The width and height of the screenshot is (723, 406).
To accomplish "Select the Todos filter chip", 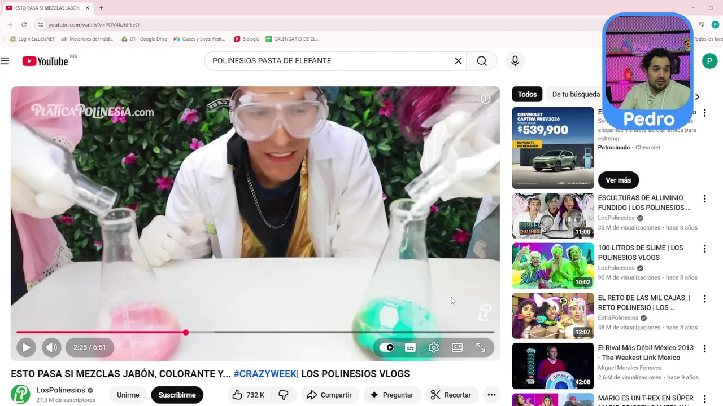I will point(527,94).
